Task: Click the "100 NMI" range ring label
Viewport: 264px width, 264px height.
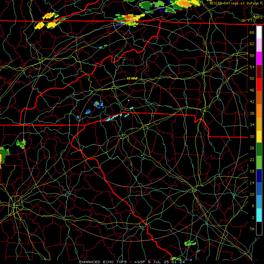Action: click(132, 24)
